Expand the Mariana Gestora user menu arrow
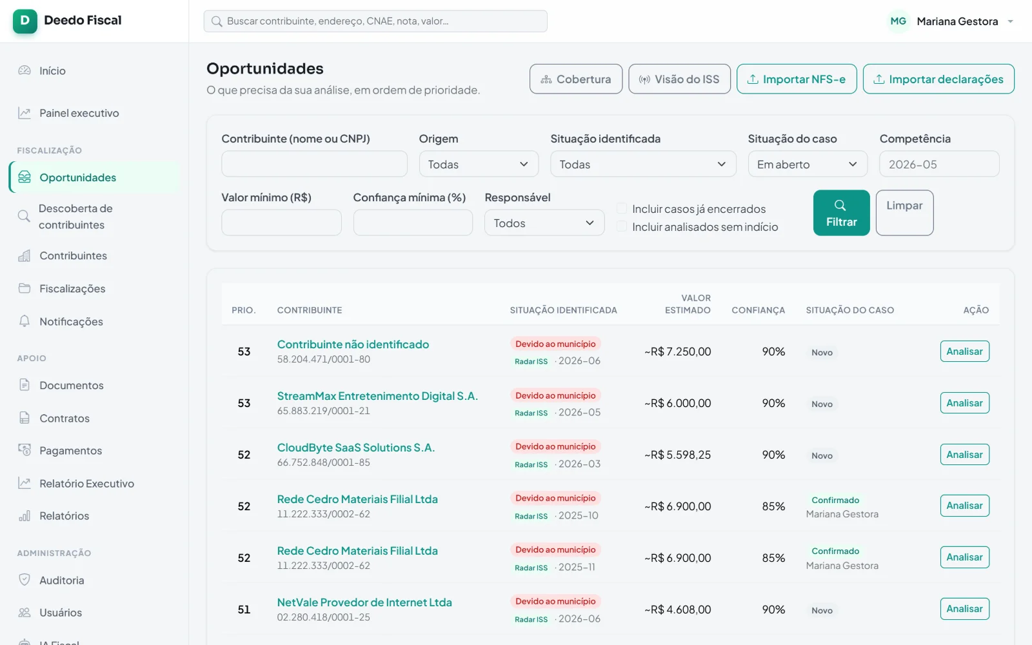This screenshot has width=1032, height=645. [1011, 21]
